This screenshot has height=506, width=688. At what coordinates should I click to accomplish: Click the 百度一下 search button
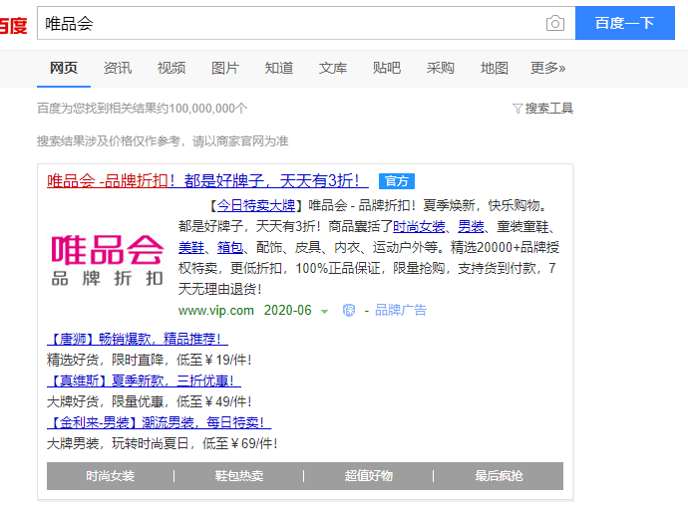click(625, 23)
